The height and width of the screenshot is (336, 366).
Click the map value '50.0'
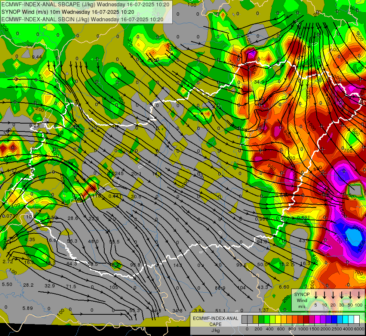[262, 264]
